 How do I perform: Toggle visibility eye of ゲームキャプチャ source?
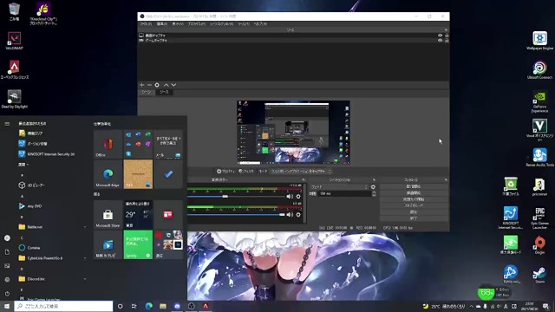pos(440,41)
